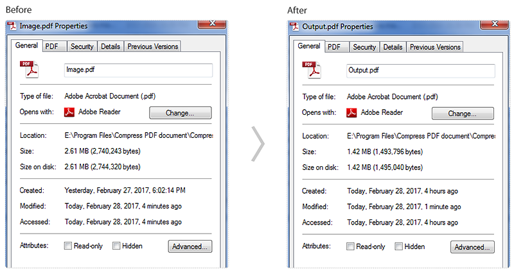The image size is (514, 272).
Task: Switch to PDF tab in Image.pdf Properties
Action: tap(55, 46)
